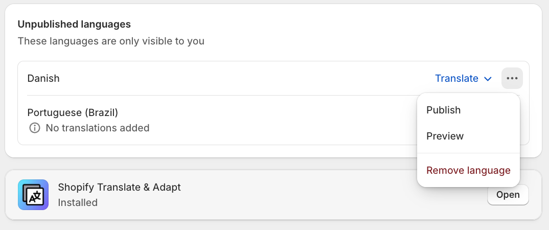Click the Unpublished languages heading
Viewport: 549px width, 230px height.
pos(74,24)
